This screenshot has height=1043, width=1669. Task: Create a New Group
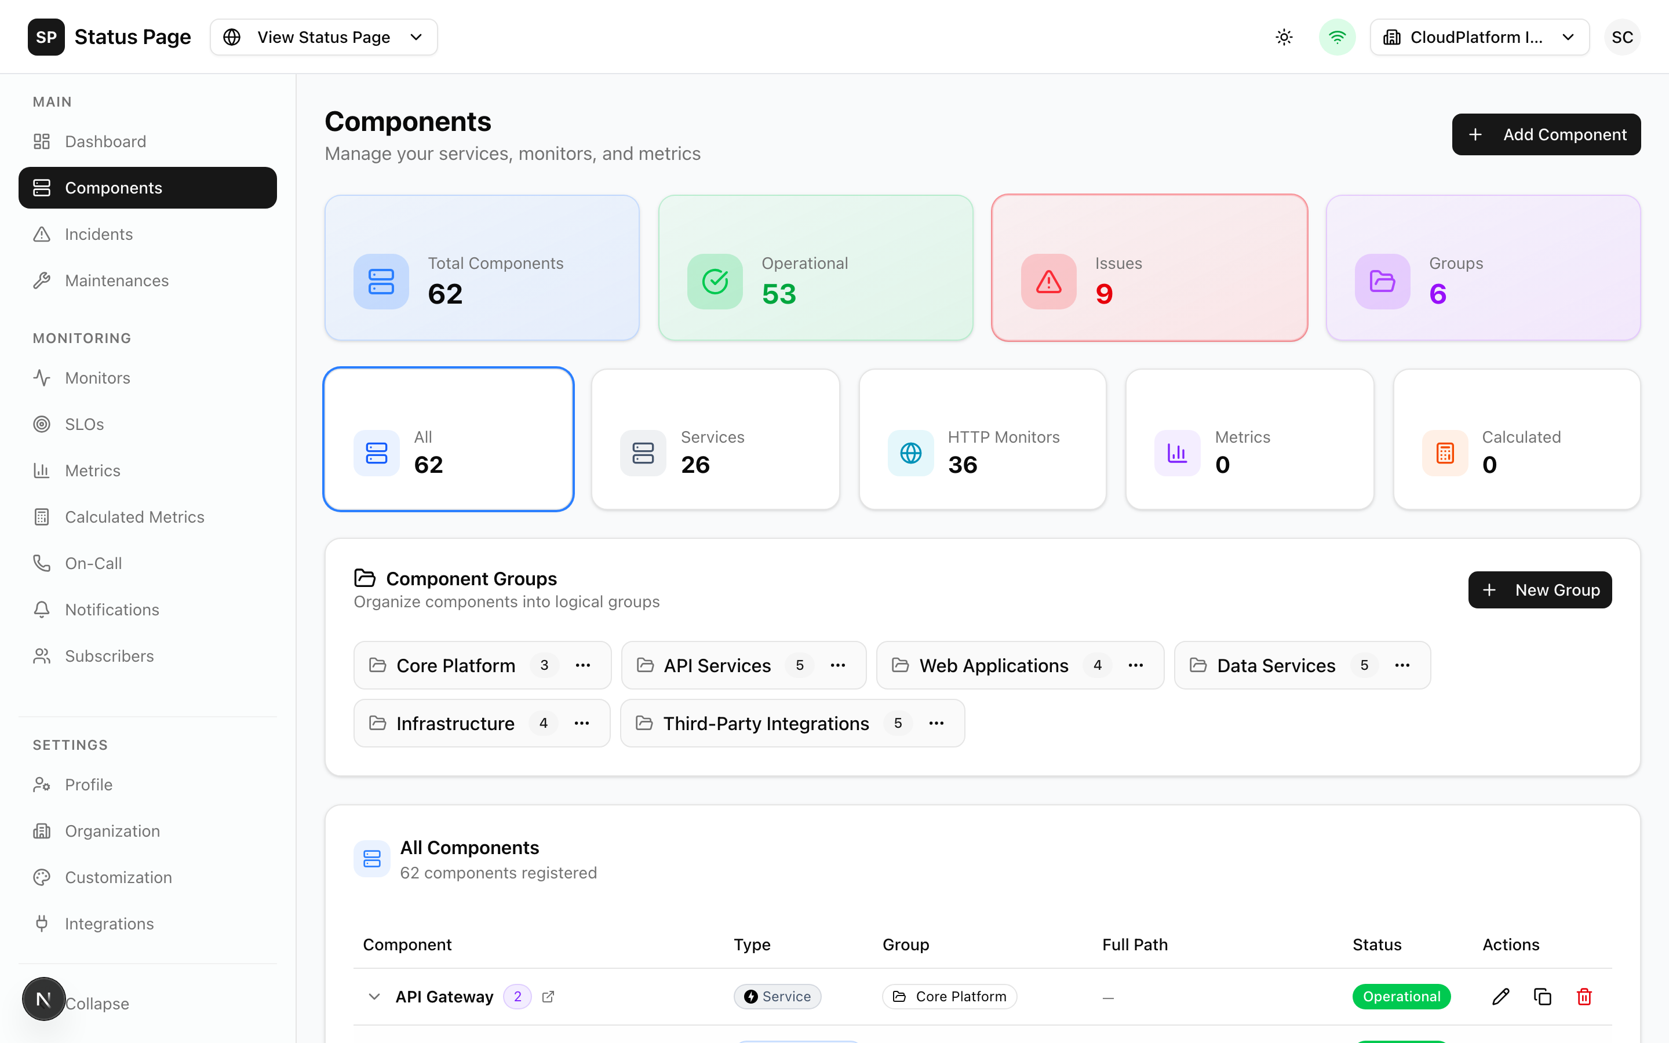click(x=1540, y=590)
